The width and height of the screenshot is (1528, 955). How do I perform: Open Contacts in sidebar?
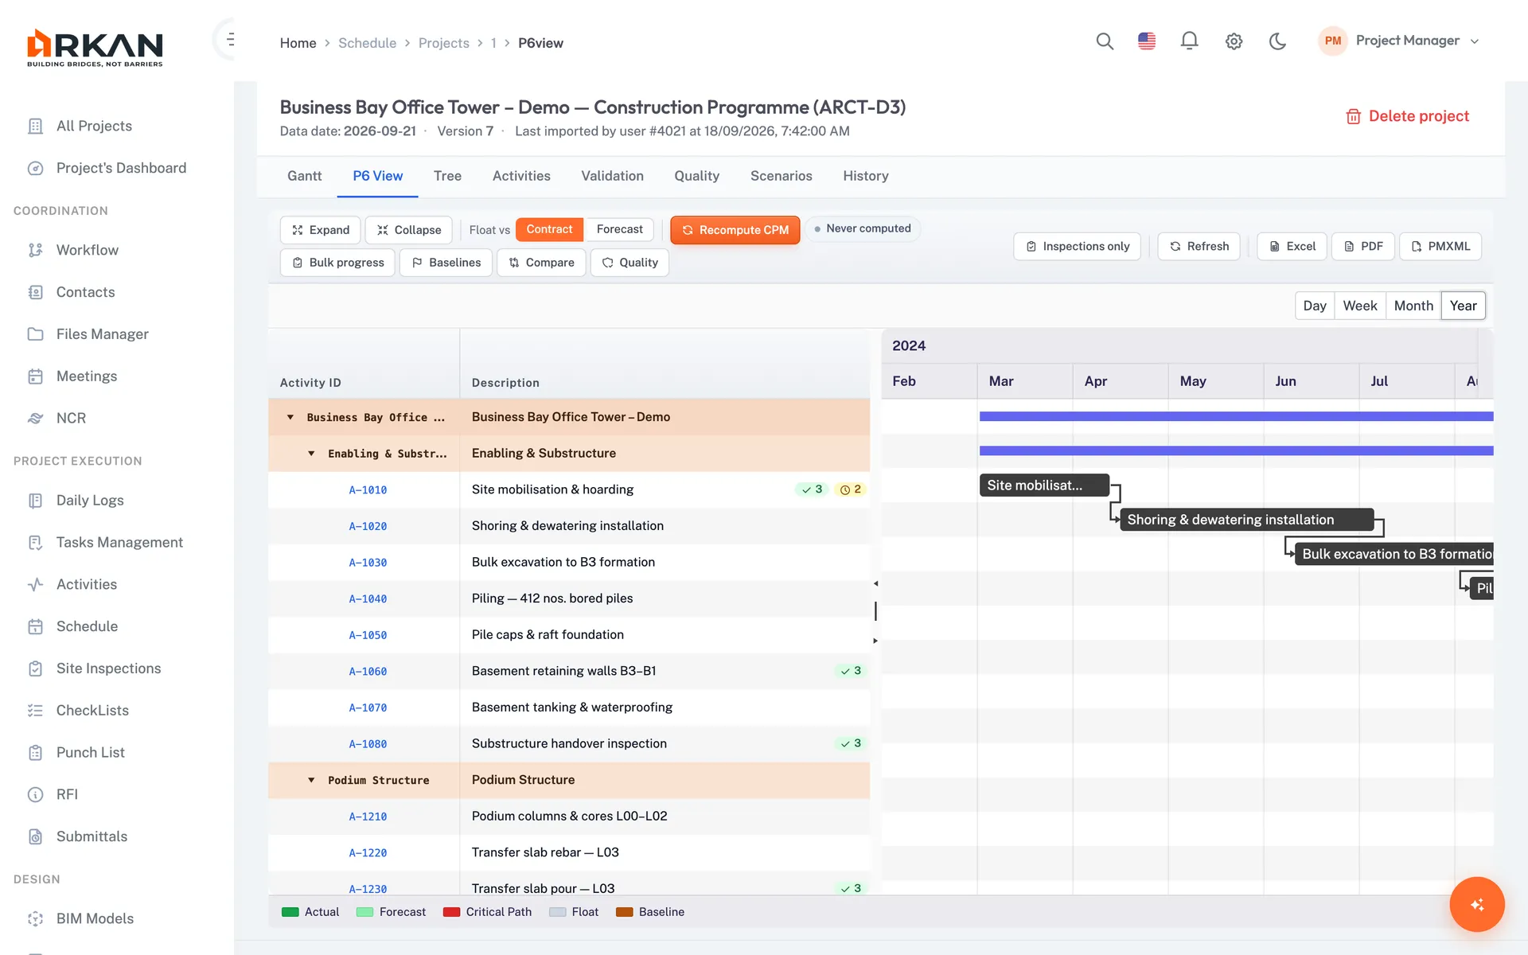pos(85,292)
